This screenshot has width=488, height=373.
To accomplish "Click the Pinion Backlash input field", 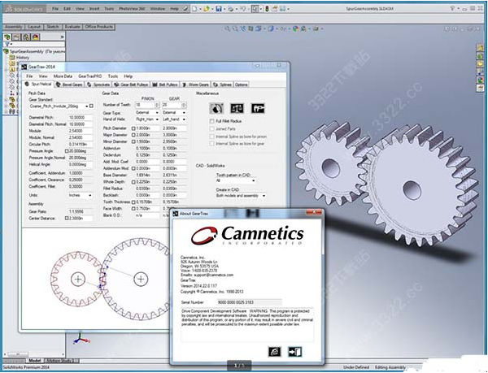I will click(x=147, y=195).
